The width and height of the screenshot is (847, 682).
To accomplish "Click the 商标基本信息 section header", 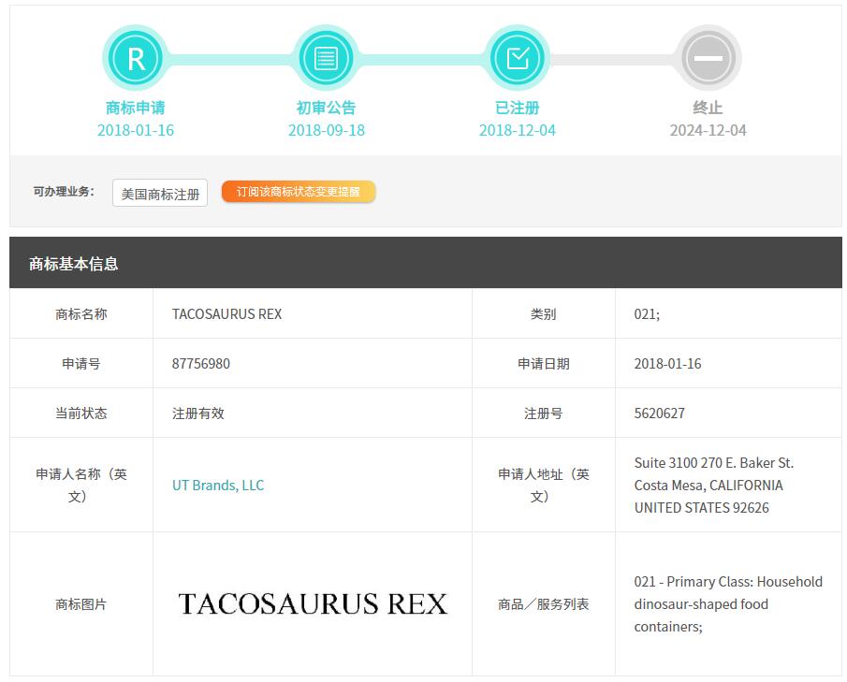I will click(x=74, y=264).
